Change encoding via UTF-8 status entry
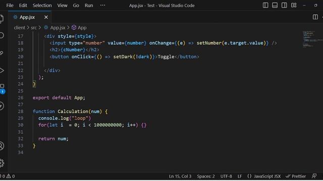This screenshot has width=323, height=181. pos(226,176)
